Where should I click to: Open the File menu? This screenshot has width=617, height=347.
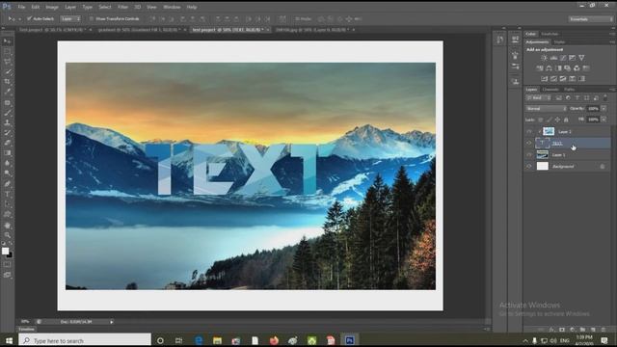tap(21, 7)
